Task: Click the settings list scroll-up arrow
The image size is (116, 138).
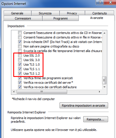Action: [x=104, y=33]
